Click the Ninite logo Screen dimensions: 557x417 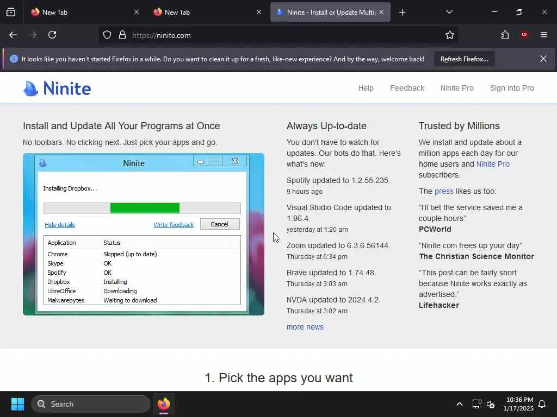tap(57, 89)
